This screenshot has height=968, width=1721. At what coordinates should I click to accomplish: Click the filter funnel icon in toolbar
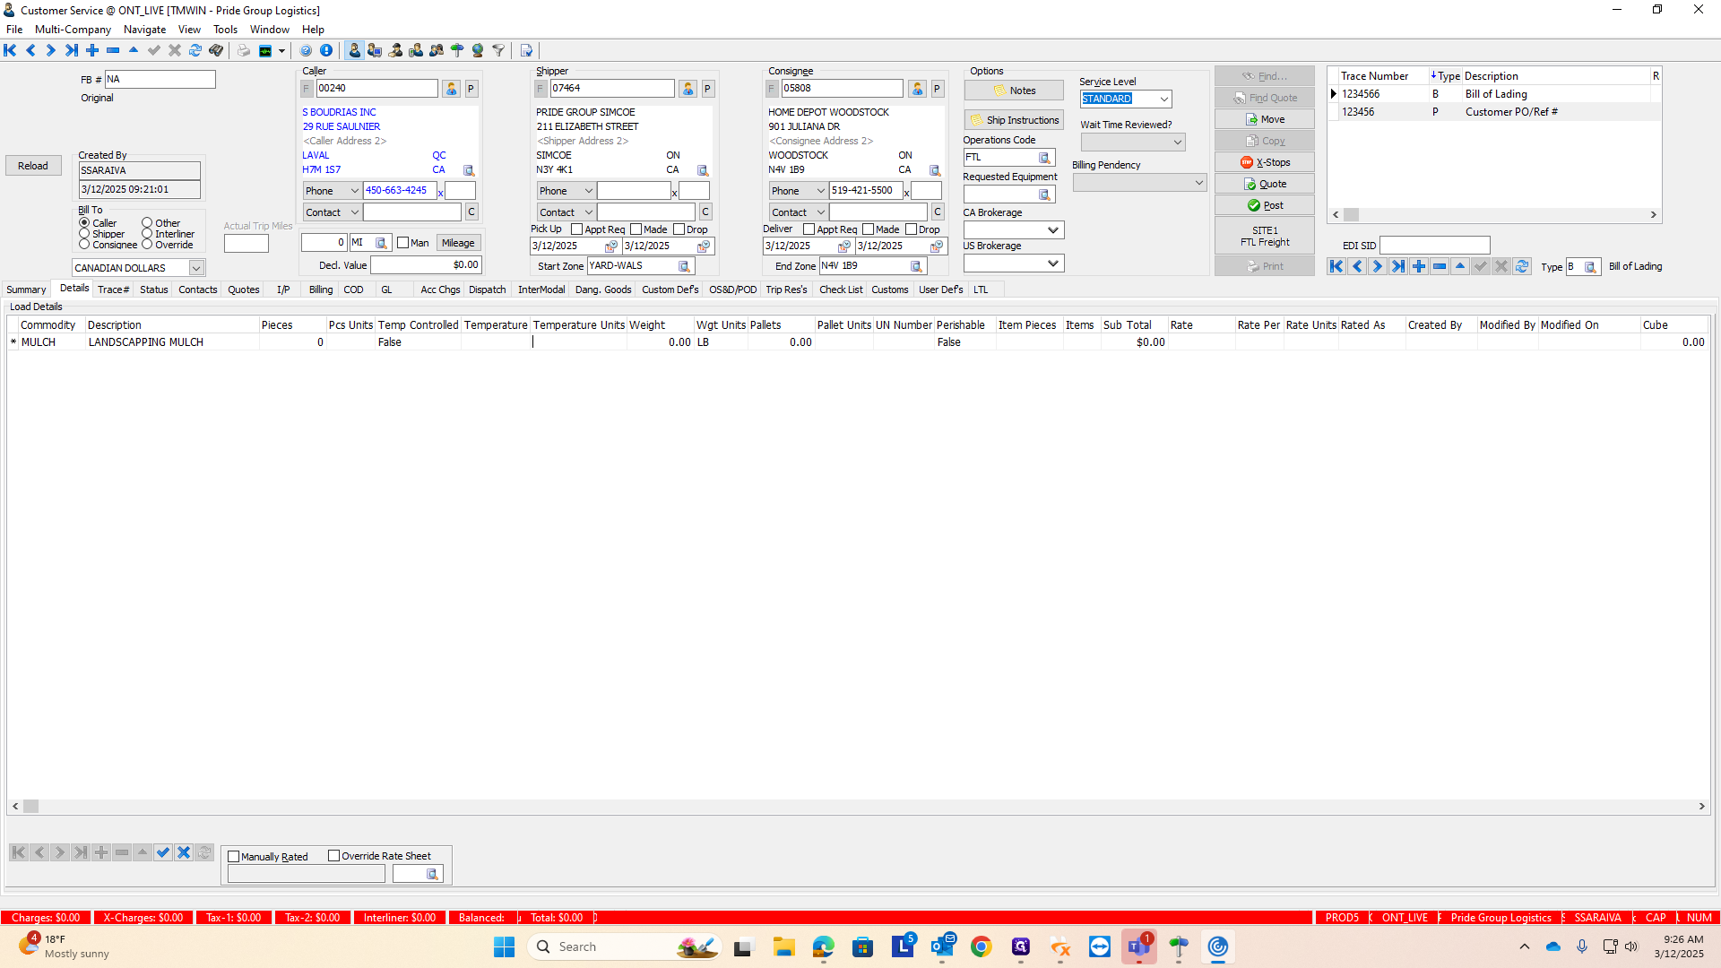[x=498, y=50]
